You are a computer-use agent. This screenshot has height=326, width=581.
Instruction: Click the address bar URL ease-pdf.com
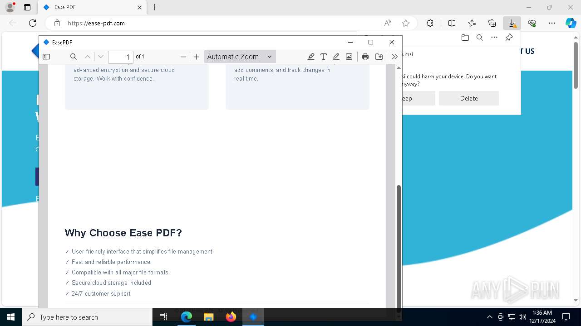(96, 23)
